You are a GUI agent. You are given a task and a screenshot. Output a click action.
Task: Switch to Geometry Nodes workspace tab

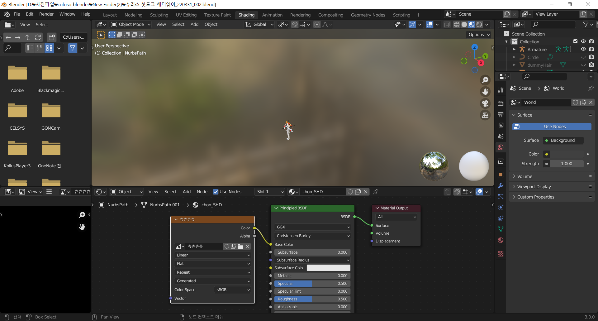(368, 15)
